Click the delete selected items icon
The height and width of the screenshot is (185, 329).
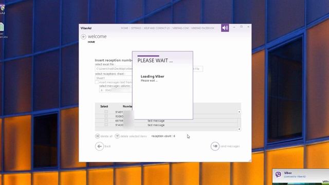coord(117,136)
